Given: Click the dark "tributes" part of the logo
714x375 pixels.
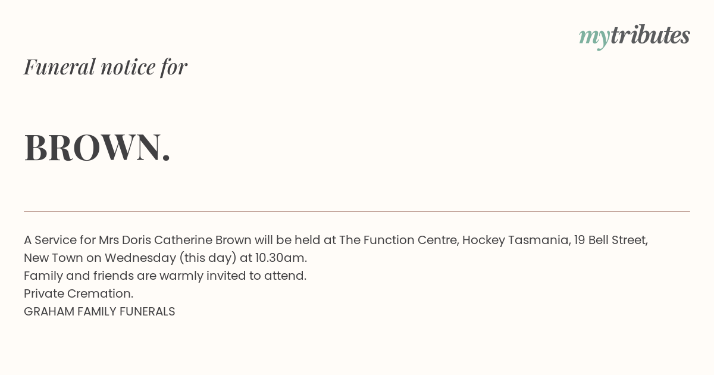Looking at the screenshot, I should click(650, 35).
